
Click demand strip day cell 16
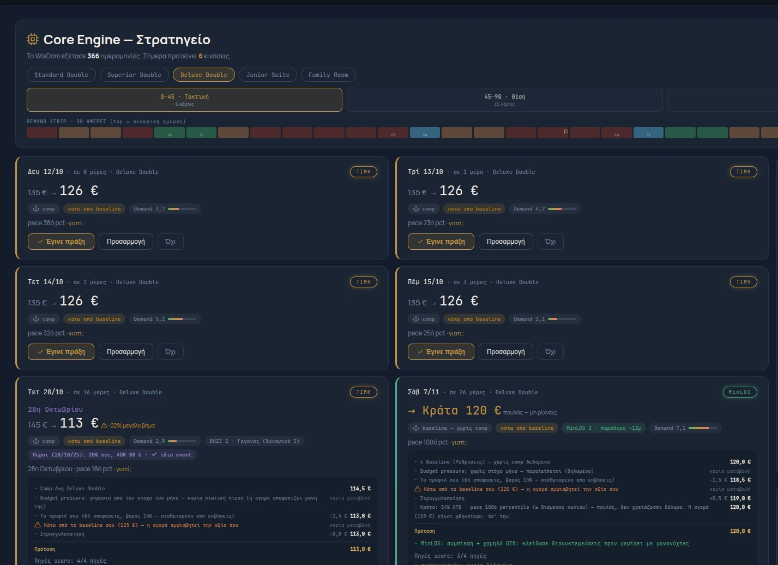(170, 133)
